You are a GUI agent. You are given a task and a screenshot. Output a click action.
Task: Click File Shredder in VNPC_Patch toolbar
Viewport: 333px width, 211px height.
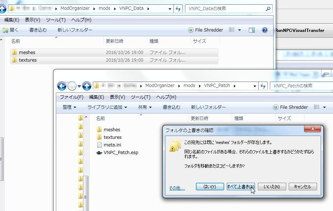tap(291, 107)
